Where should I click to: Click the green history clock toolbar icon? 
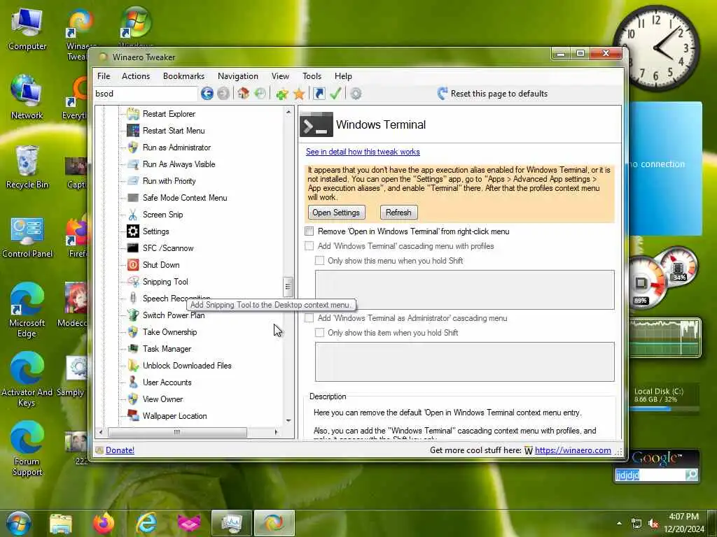click(260, 94)
